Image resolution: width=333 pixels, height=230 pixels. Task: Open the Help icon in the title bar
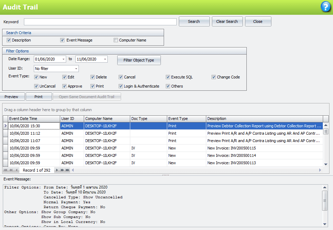point(325,7)
